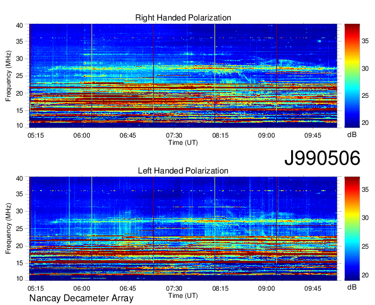Image resolution: width=375 pixels, height=305 pixels.
Task: Click the bottom colorbar's dB unit label
Action: point(352,287)
